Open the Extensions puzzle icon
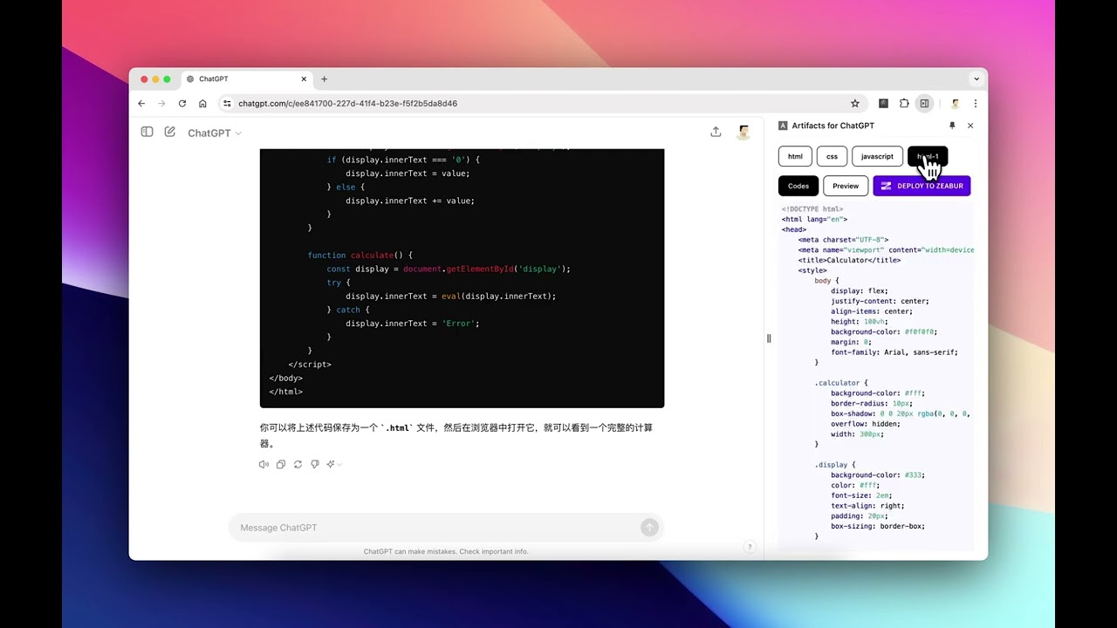Screen dimensions: 1117x628 [x=904, y=103]
